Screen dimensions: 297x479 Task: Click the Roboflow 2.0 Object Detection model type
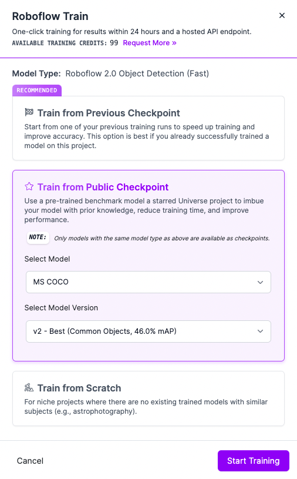(x=137, y=73)
